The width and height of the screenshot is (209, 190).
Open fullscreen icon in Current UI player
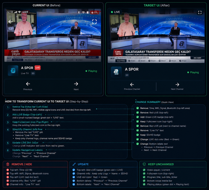pyautogui.click(x=94, y=22)
